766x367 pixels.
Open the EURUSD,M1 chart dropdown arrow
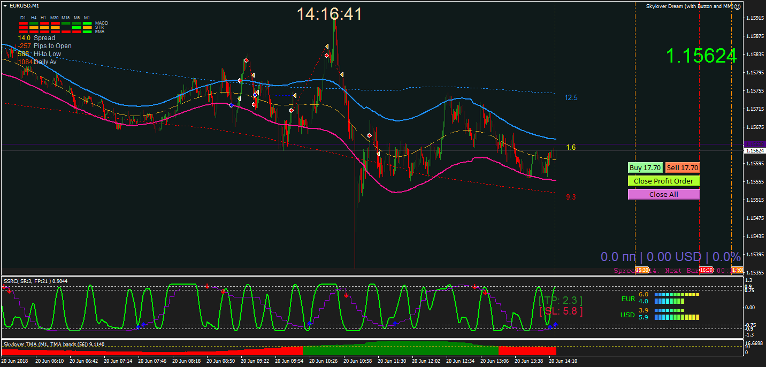point(5,5)
